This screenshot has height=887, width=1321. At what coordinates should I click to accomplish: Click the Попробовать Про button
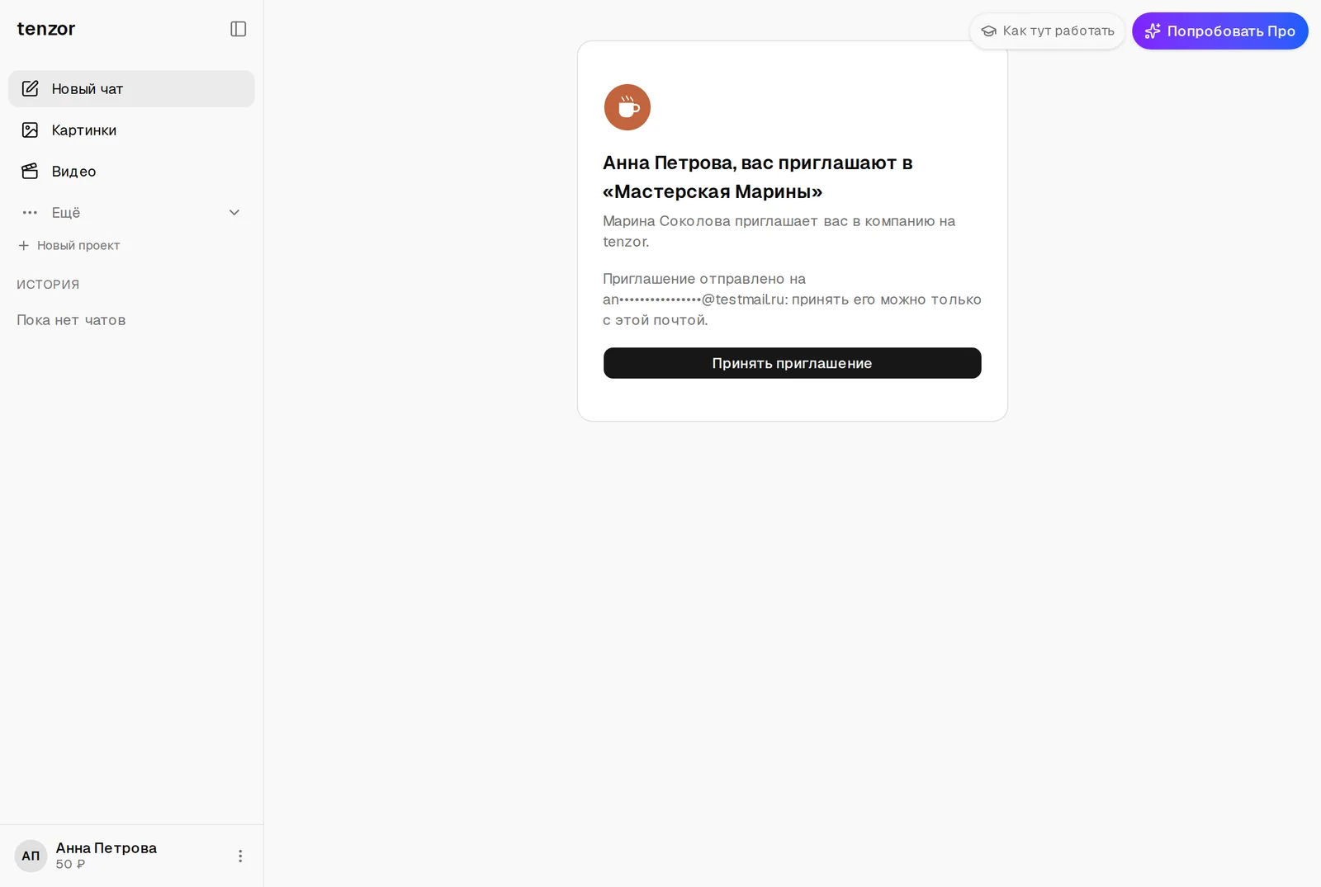pyautogui.click(x=1220, y=31)
